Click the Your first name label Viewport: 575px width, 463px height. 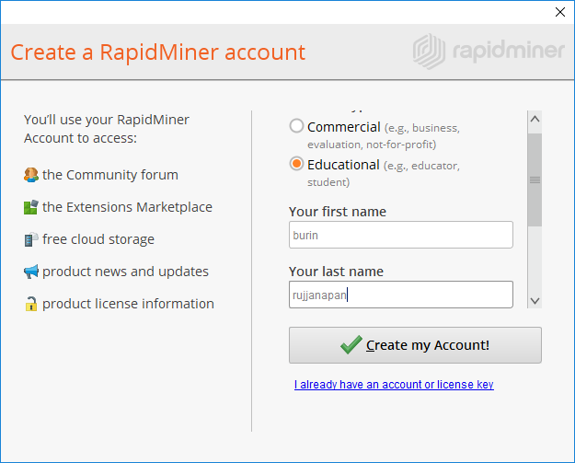tap(337, 212)
